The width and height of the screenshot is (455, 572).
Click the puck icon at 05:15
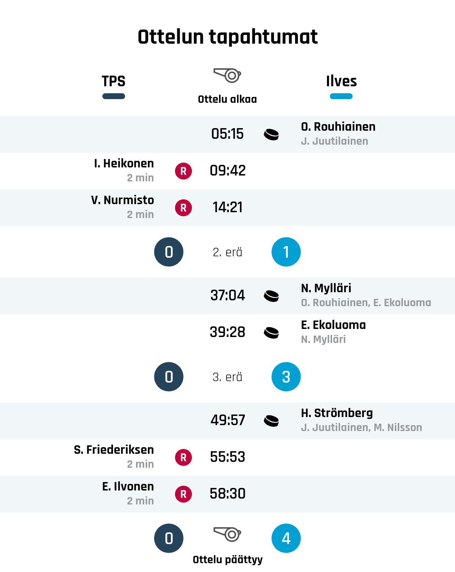pos(271,134)
